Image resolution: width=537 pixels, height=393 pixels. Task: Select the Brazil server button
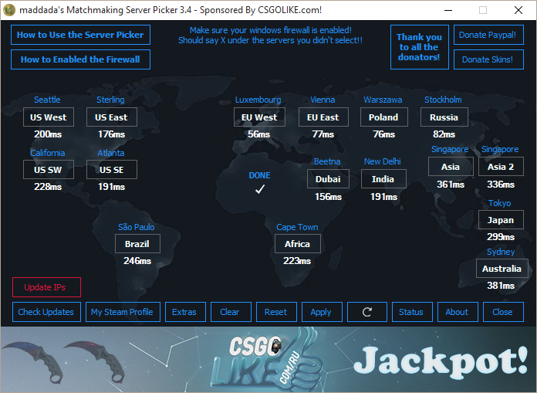tap(137, 244)
